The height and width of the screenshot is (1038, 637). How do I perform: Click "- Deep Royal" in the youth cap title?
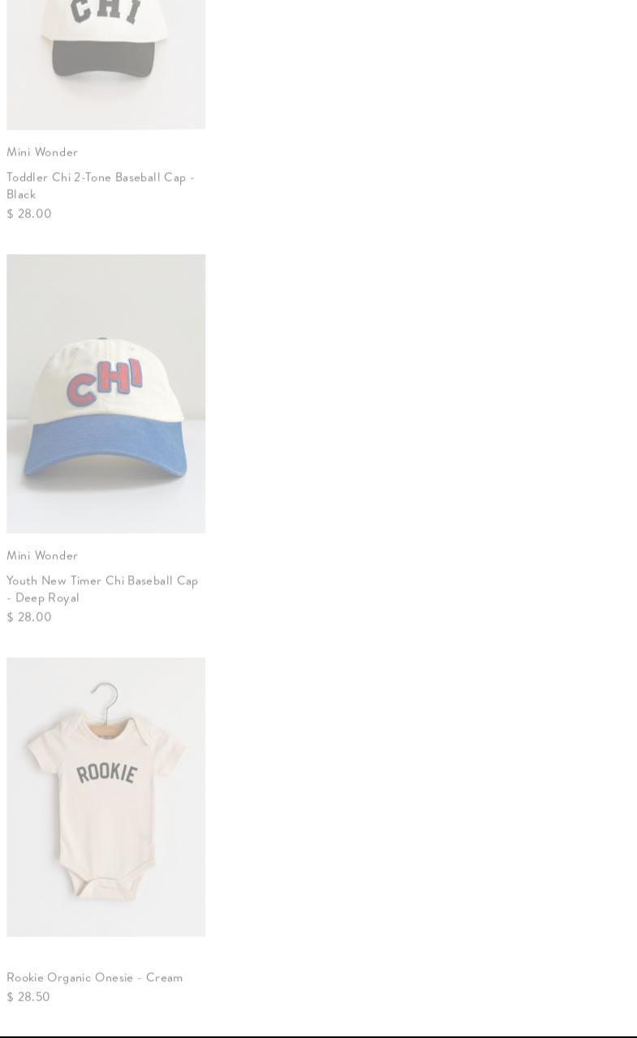coord(43,597)
